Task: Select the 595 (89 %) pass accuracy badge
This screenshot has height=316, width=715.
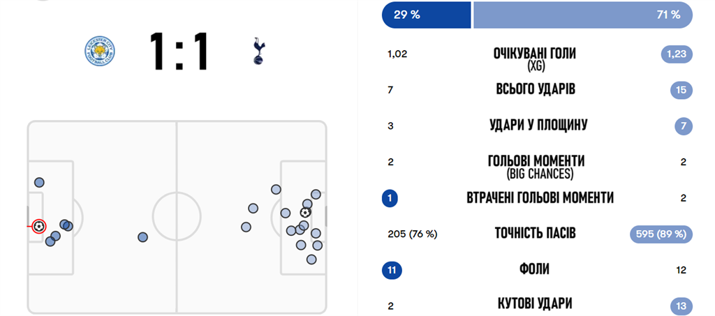Action: click(661, 234)
